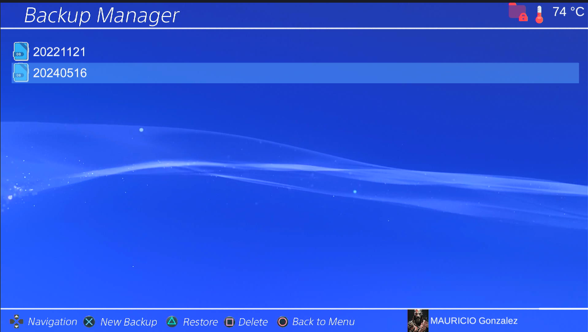Select the 20240516 backup entry
The height and width of the screenshot is (332, 588).
coord(60,73)
